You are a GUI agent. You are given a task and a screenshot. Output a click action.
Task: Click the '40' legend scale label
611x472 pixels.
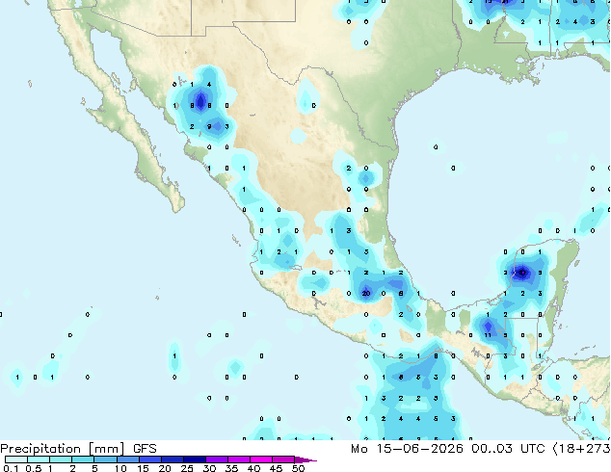(253, 468)
